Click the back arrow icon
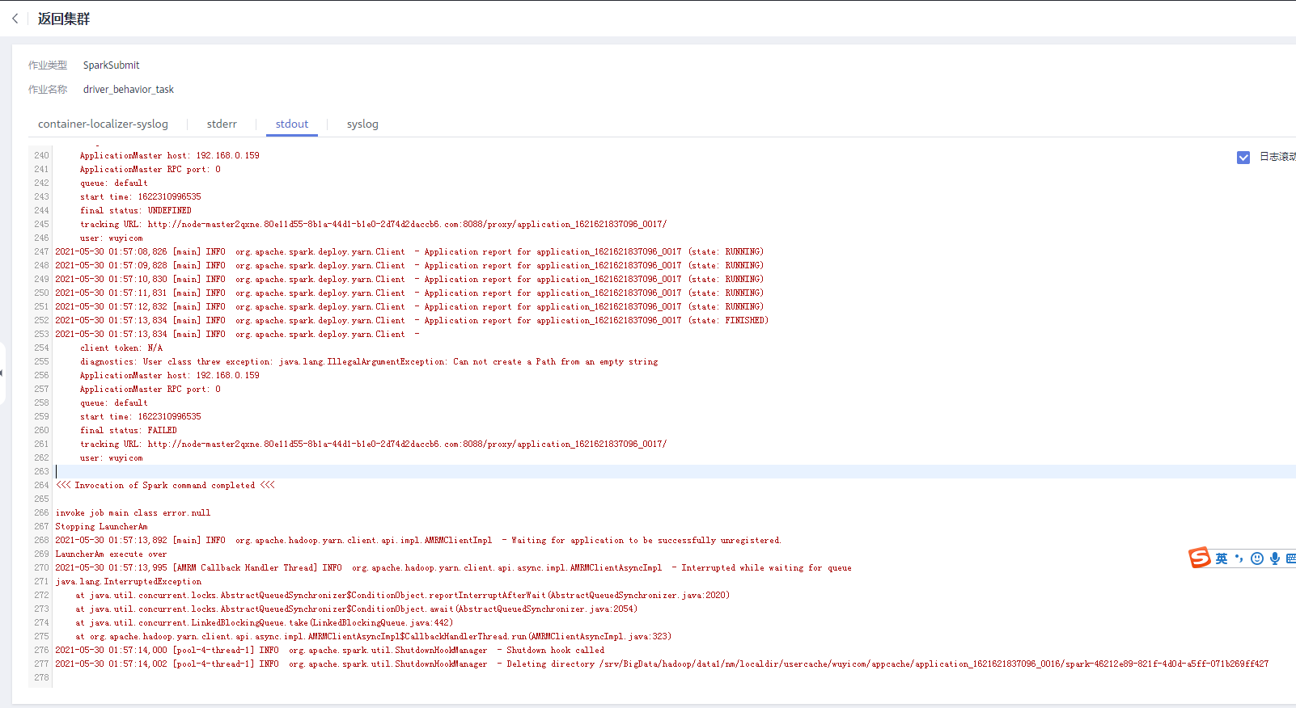1296x708 pixels. 15,19
